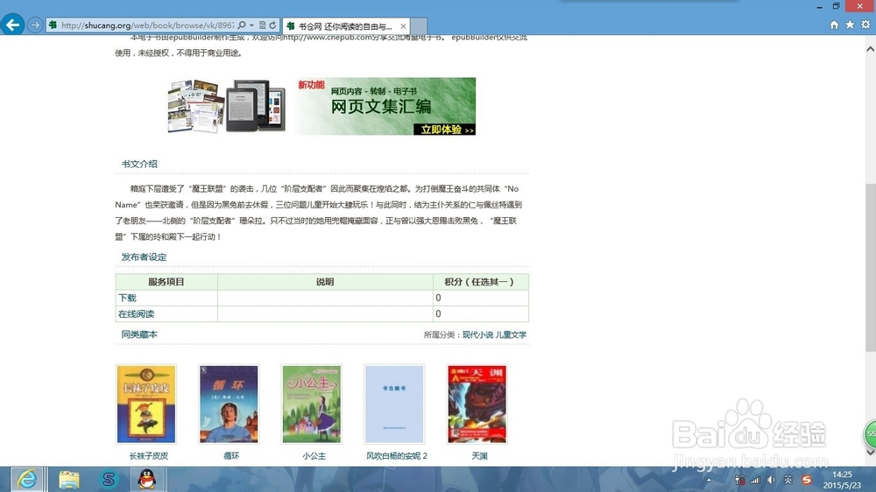Image resolution: width=876 pixels, height=492 pixels.
Task: Click the shucang.org address field
Action: (147, 25)
